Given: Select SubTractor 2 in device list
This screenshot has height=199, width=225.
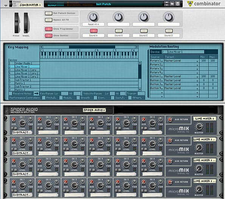Looking at the screenshot, I should 24,86.
